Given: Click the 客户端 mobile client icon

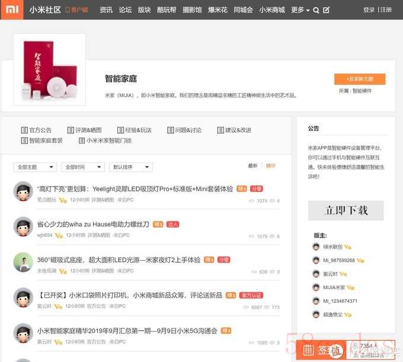Looking at the screenshot, I should point(68,10).
